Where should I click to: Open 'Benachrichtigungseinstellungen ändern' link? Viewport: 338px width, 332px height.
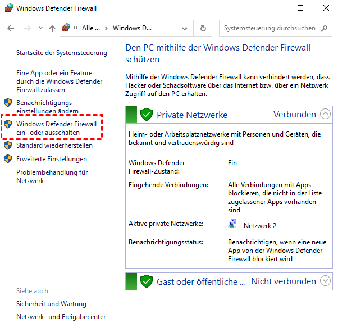47,107
